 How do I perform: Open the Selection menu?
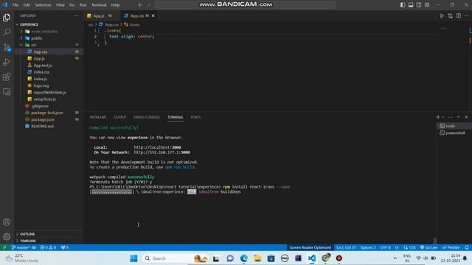(x=43, y=5)
